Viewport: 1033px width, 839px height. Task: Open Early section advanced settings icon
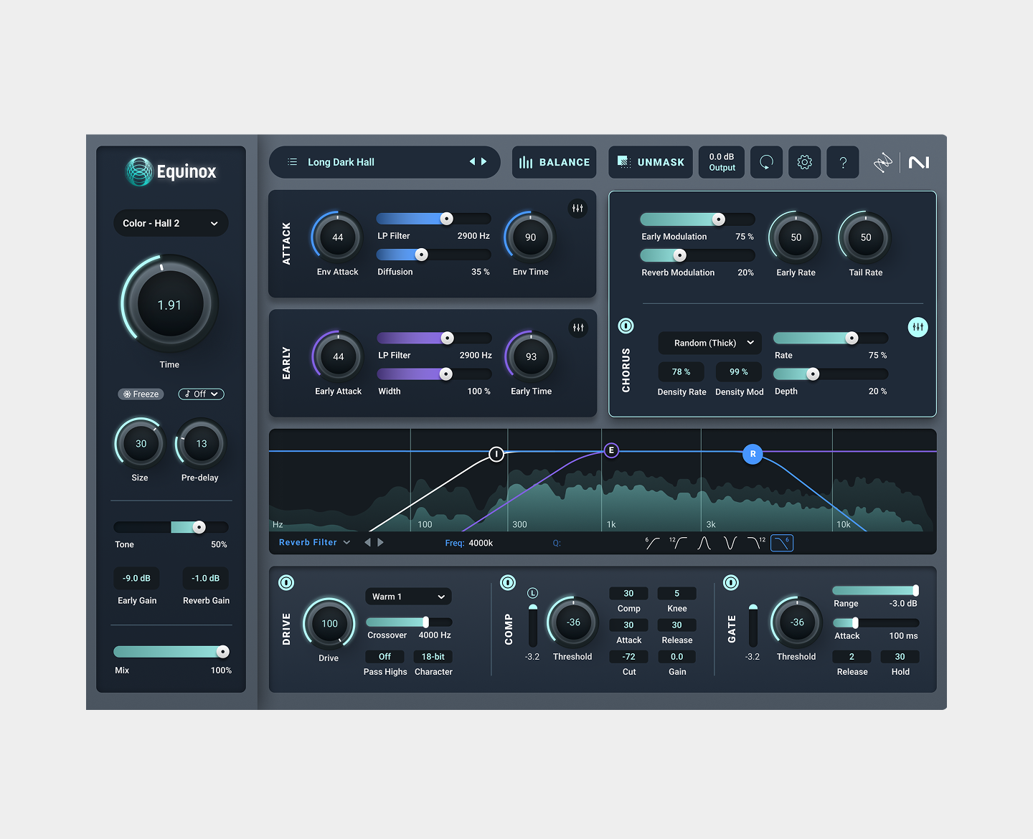tap(578, 328)
